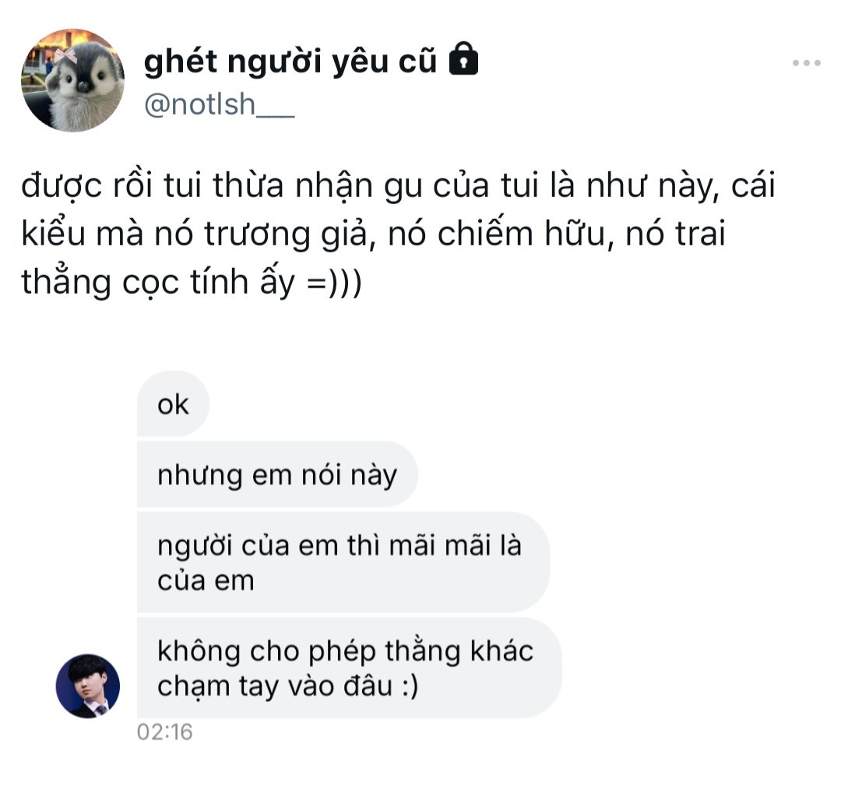
Task: Click the ":)" smiley in the last message
Action: (410, 686)
